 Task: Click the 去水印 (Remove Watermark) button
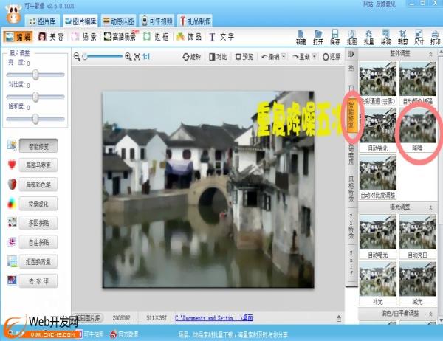(40, 280)
